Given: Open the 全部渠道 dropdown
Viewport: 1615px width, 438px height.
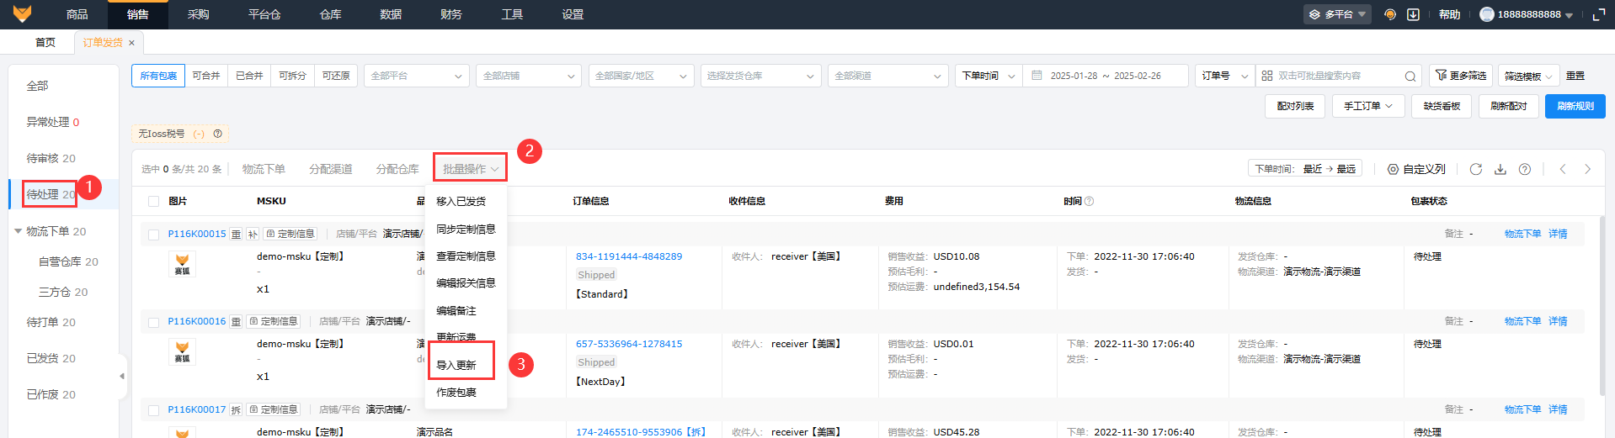Looking at the screenshot, I should coord(888,76).
